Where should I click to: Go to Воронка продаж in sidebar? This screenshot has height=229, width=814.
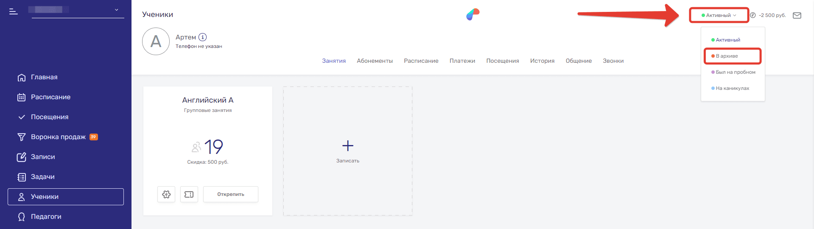[x=58, y=137]
